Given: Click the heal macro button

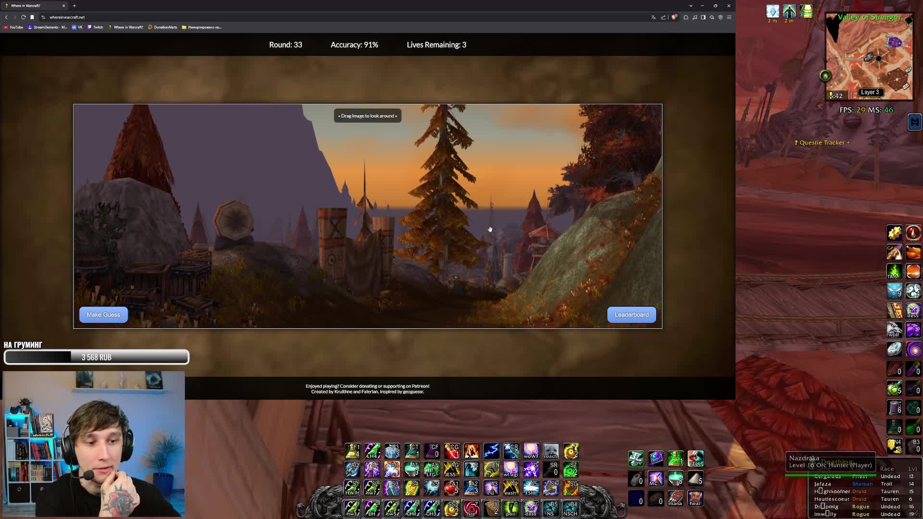Looking at the screenshot, I should [695, 498].
